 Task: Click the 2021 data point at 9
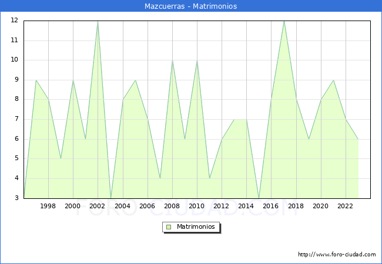click(334, 80)
